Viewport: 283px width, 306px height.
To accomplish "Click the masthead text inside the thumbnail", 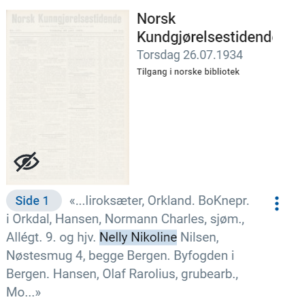I will (x=67, y=19).
